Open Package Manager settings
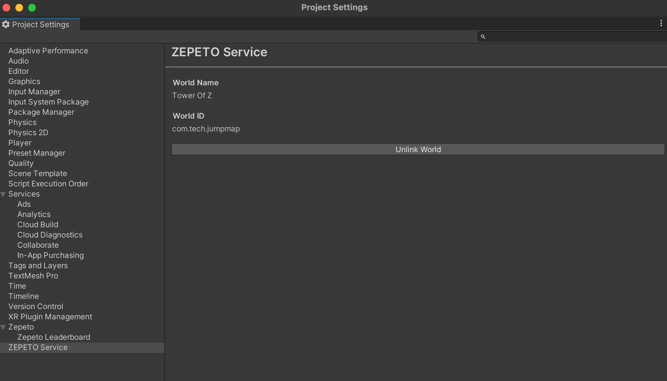Screen dimensions: 667x381 point(41,112)
